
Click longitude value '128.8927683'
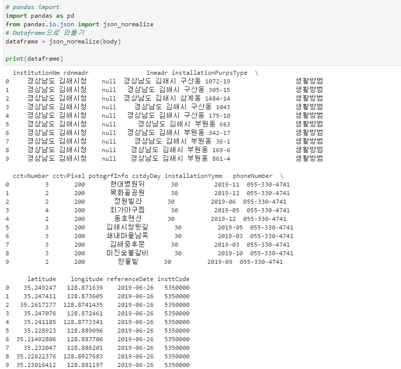pos(83,356)
